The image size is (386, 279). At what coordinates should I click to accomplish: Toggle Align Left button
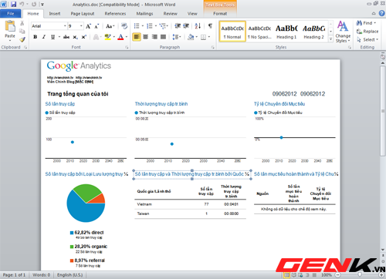137,37
